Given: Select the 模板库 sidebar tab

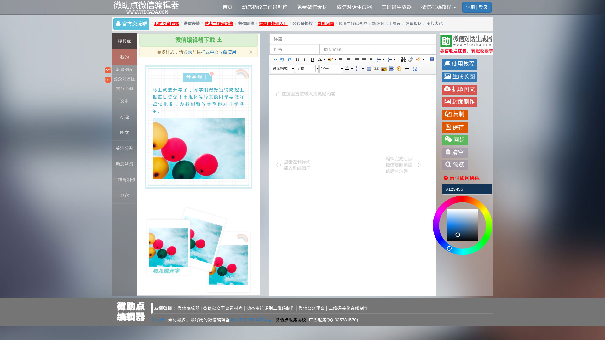Looking at the screenshot, I should [x=124, y=41].
